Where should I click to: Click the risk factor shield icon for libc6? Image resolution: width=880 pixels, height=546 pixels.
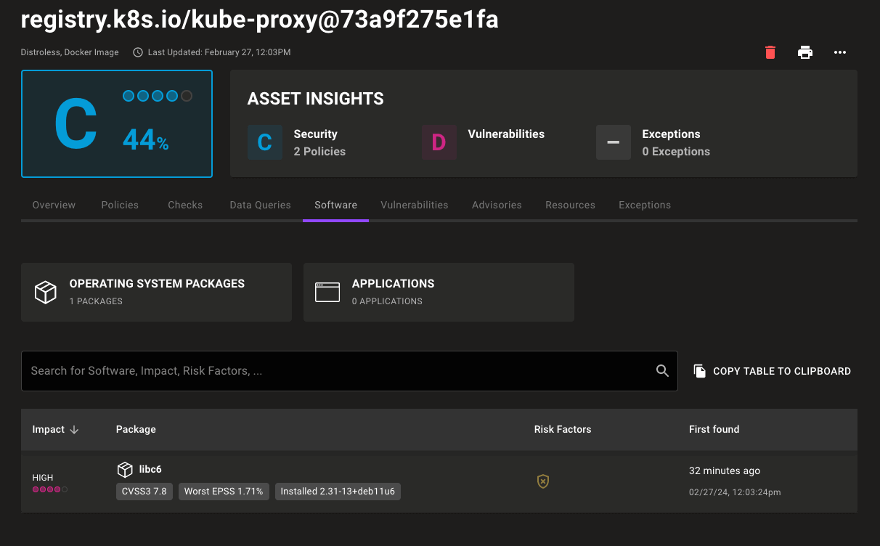(542, 481)
